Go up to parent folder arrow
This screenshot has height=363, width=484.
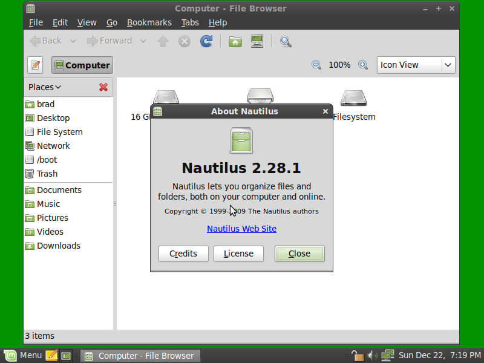[x=163, y=41]
